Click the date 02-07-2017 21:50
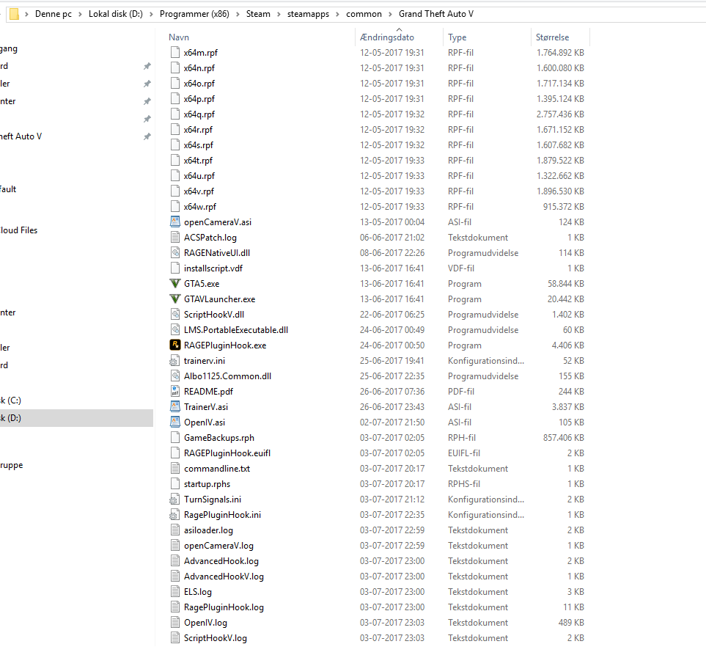 392,422
